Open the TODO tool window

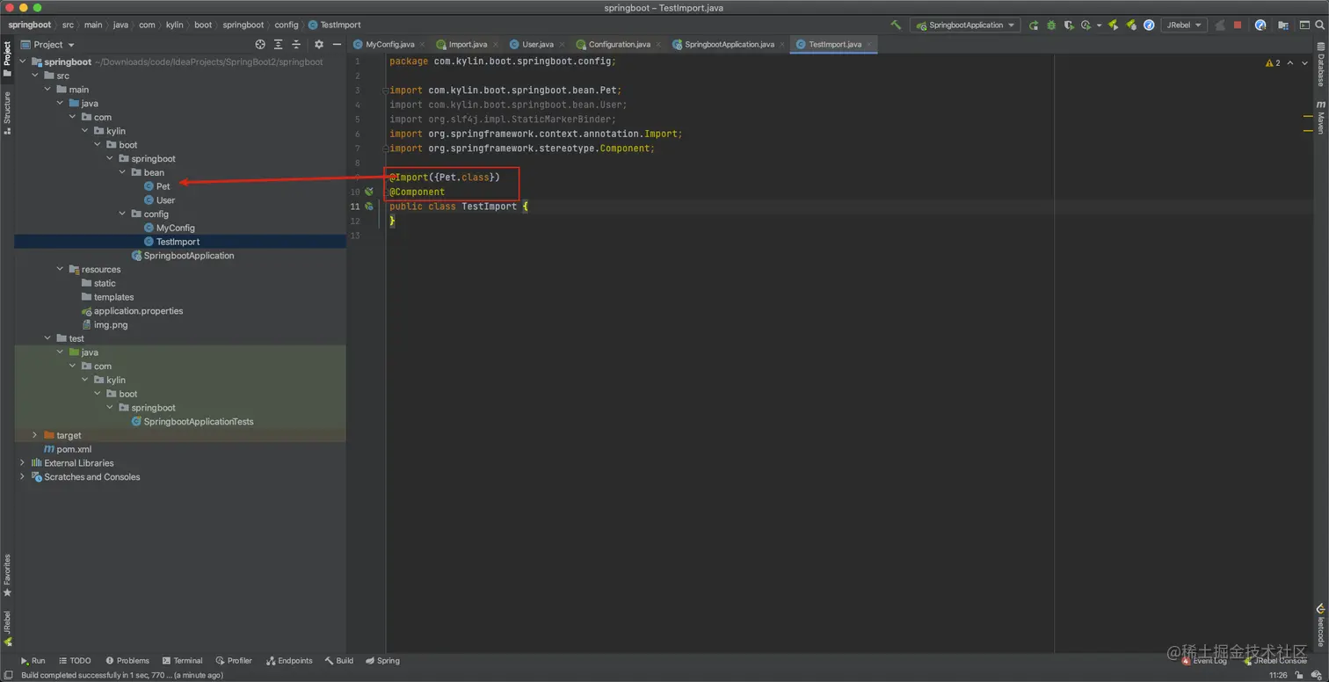point(75,661)
